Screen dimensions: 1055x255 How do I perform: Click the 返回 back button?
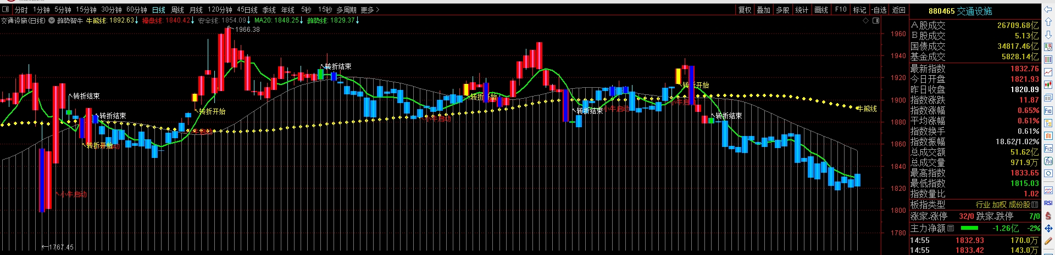(898, 10)
